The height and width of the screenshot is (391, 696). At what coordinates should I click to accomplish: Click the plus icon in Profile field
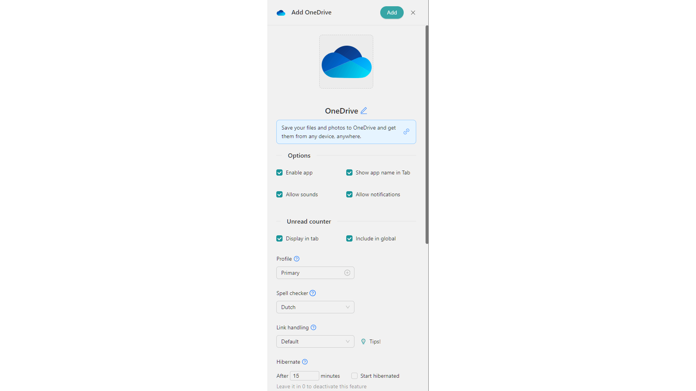pyautogui.click(x=347, y=273)
